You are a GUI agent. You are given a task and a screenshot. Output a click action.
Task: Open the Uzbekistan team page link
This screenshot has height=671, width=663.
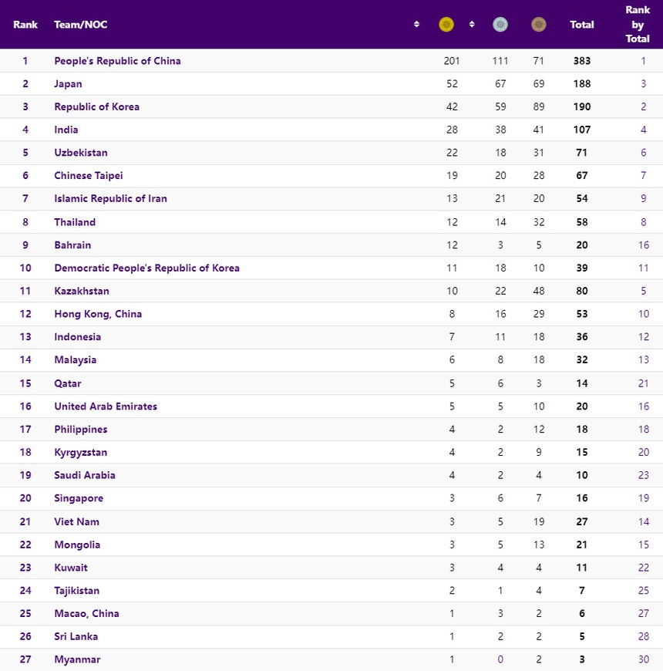click(81, 153)
